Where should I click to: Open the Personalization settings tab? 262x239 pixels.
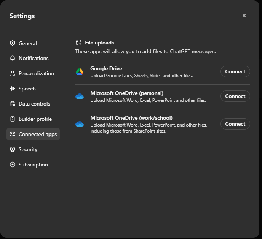coord(36,73)
